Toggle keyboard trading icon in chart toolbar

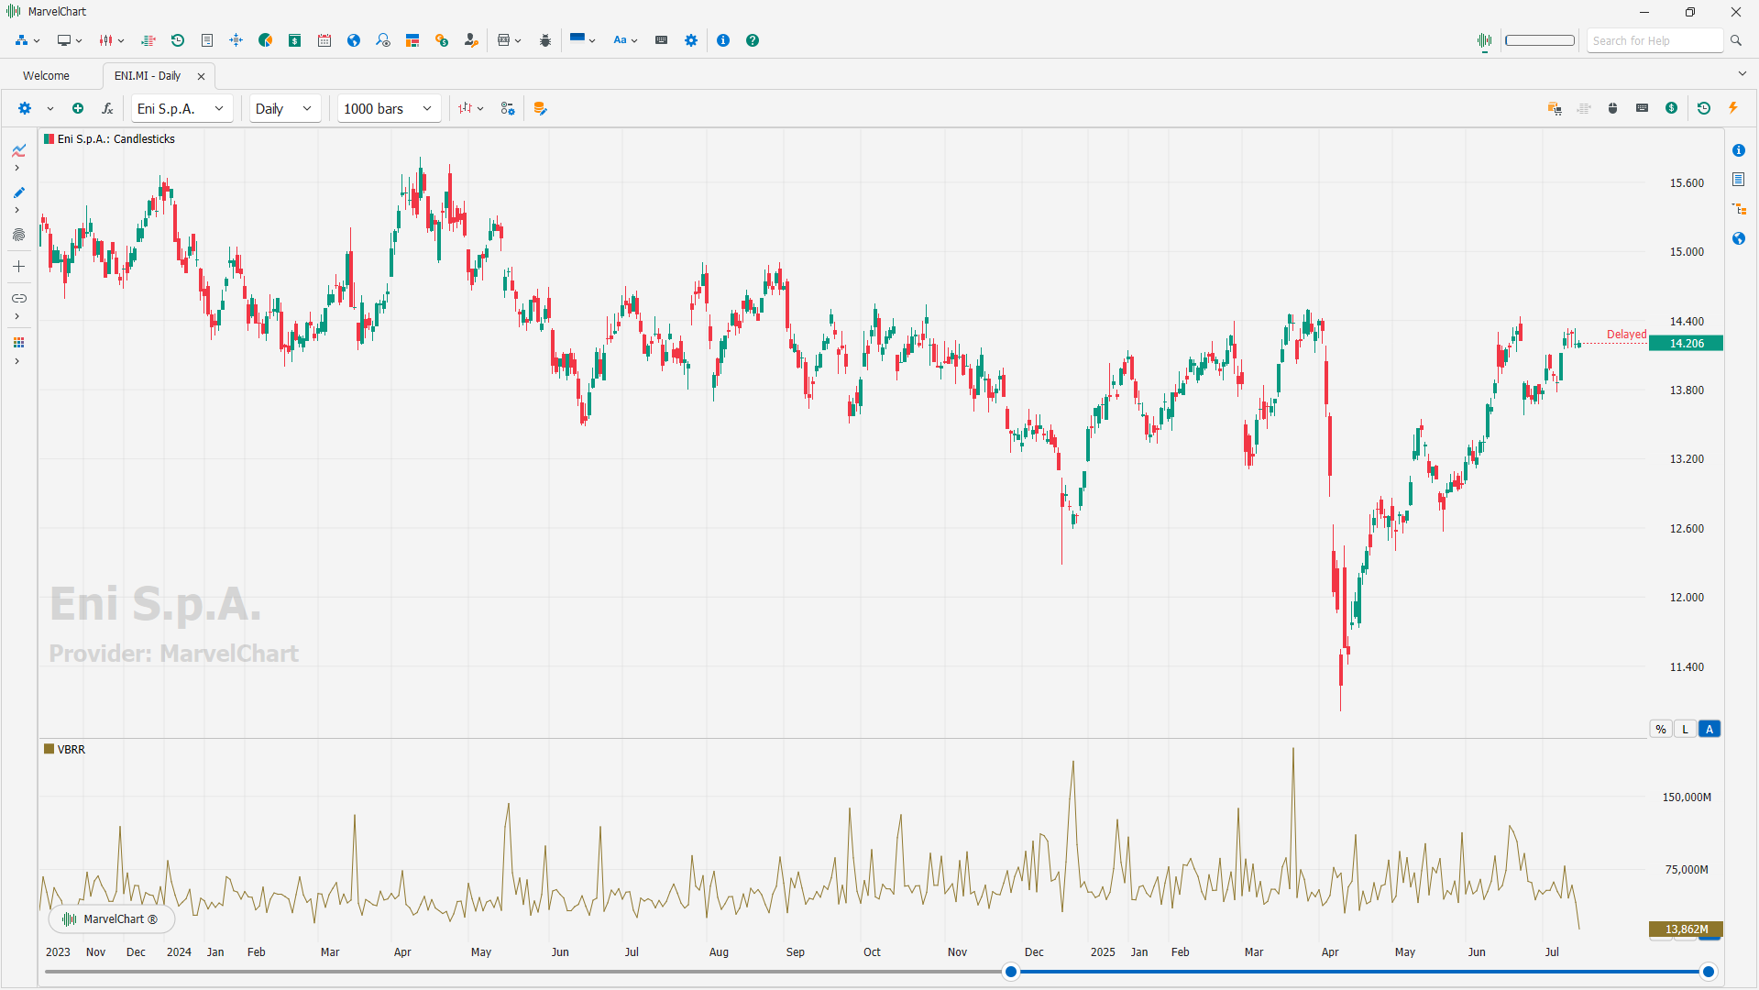[x=1643, y=108]
